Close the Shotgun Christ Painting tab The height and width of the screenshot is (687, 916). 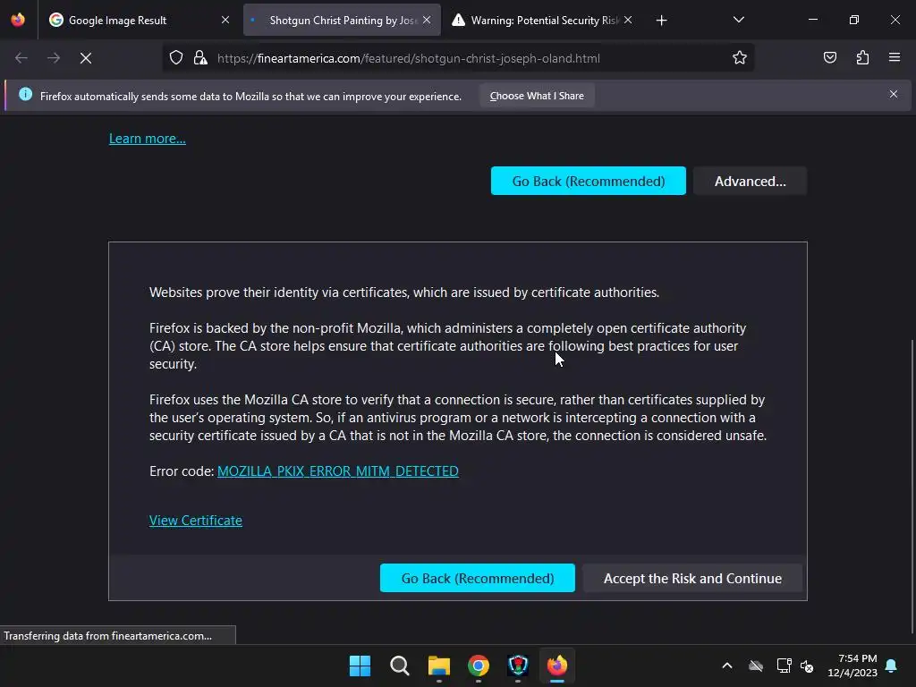[427, 20]
